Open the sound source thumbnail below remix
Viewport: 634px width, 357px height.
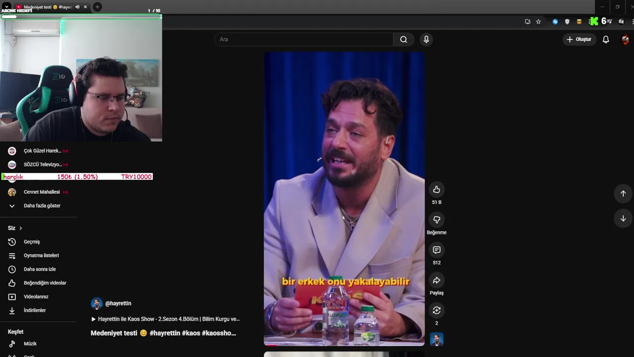pos(436,339)
